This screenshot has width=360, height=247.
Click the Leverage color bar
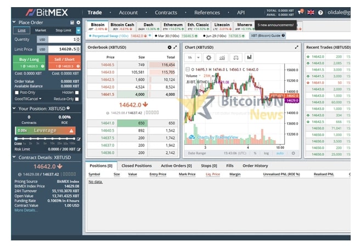pos(45,131)
